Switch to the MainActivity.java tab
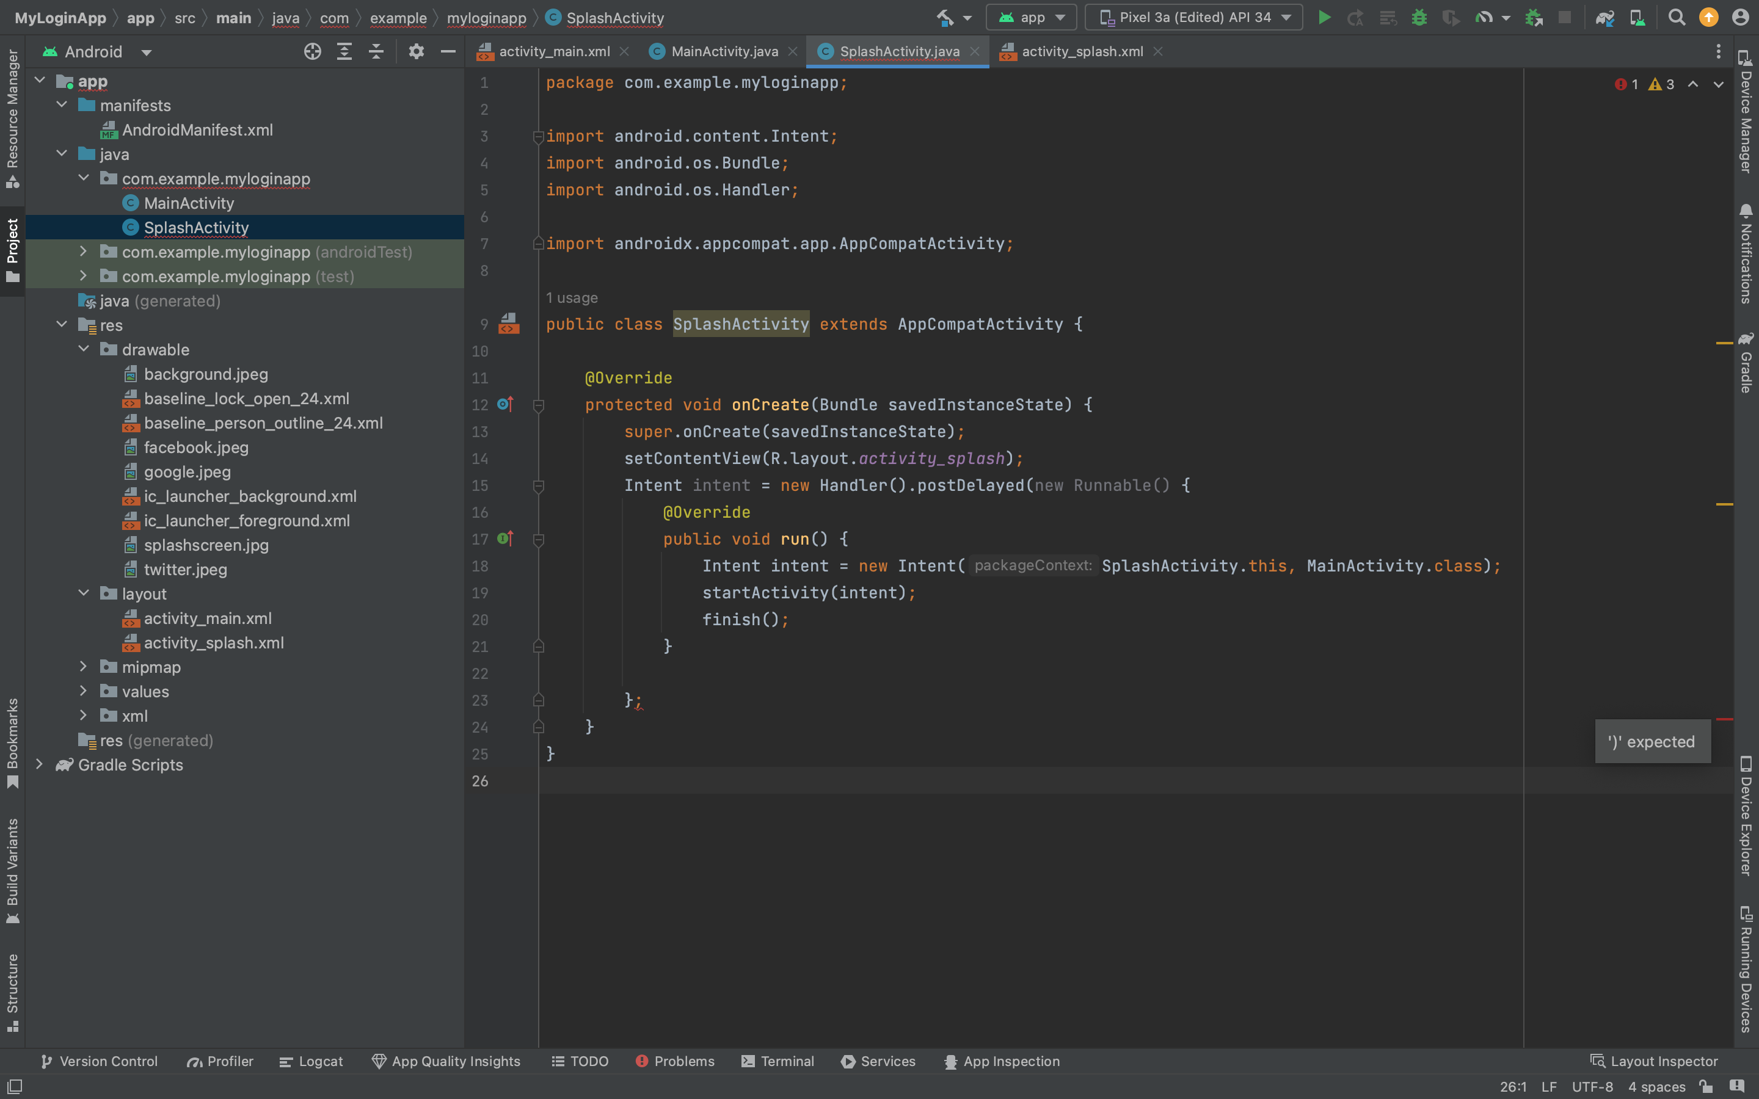Viewport: 1759px width, 1099px height. [724, 52]
